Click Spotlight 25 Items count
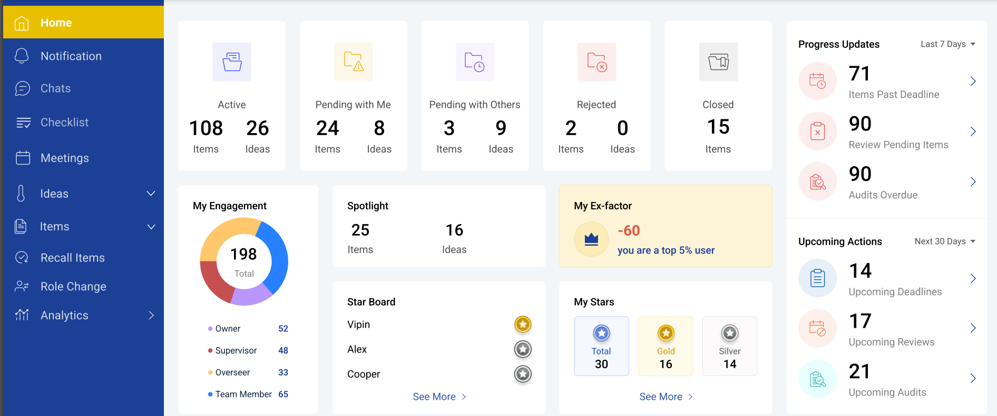 tap(360, 230)
